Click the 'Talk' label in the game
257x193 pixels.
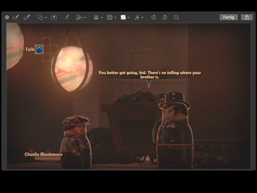tap(30, 49)
